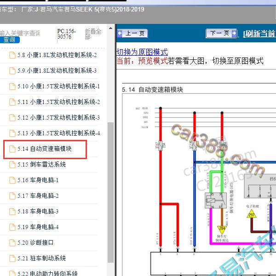Click the 查询 search button
Screen dimensions: 276x276
9,40
